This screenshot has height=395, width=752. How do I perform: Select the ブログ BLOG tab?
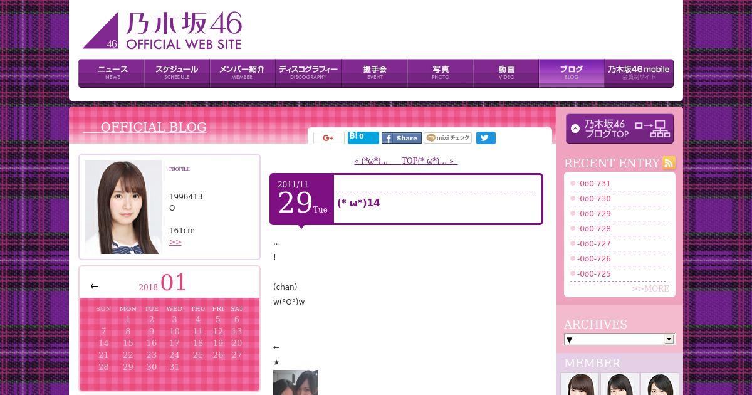point(572,73)
